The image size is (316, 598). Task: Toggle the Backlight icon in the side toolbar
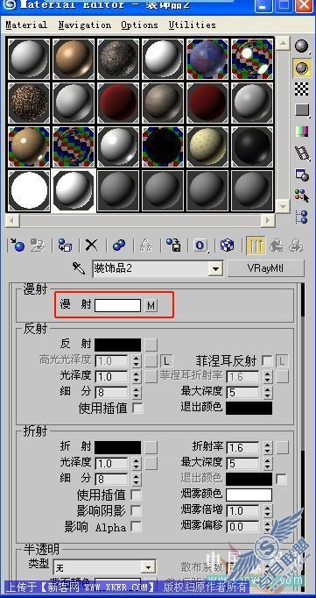(302, 68)
